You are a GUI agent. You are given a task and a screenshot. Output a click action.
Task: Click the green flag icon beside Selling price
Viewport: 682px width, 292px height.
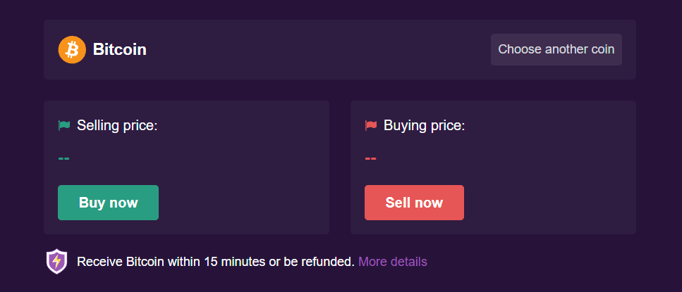click(x=64, y=126)
